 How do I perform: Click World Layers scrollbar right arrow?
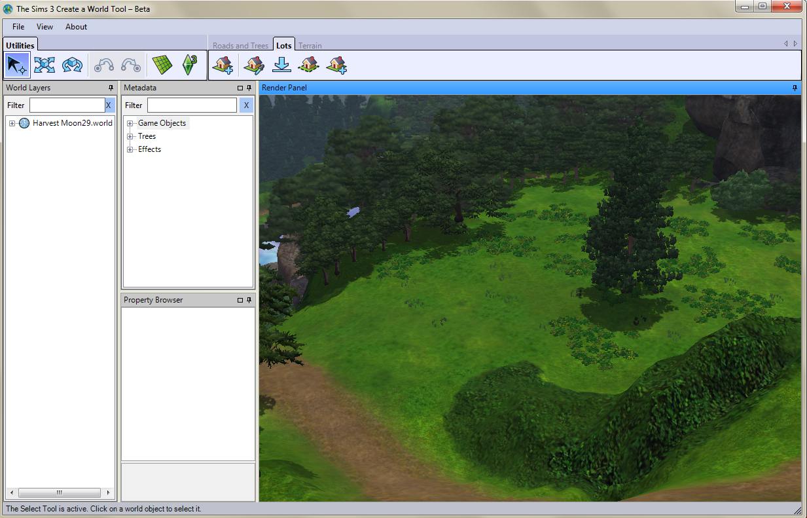click(108, 492)
